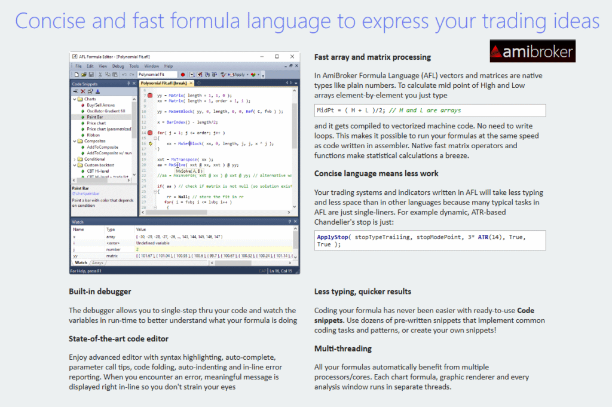Pin the Code Snippets panel
Image resolution: width=612 pixels, height=407 pixels.
pyautogui.click(x=128, y=84)
